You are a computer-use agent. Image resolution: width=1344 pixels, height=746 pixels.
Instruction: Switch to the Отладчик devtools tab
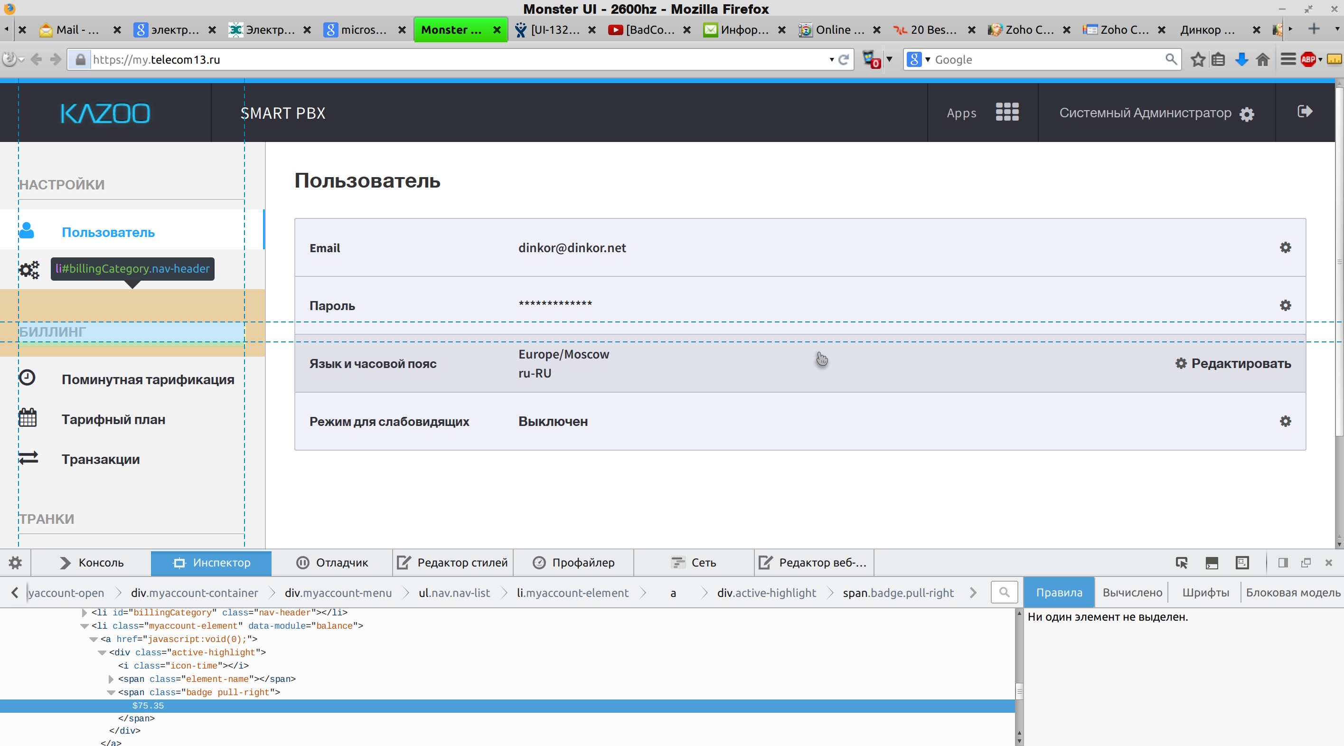click(332, 563)
